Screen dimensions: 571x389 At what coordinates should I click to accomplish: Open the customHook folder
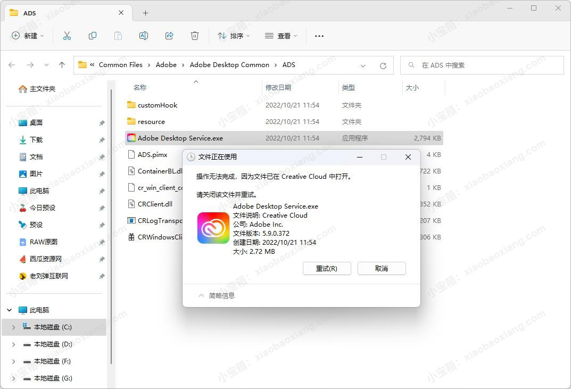pyautogui.click(x=158, y=105)
